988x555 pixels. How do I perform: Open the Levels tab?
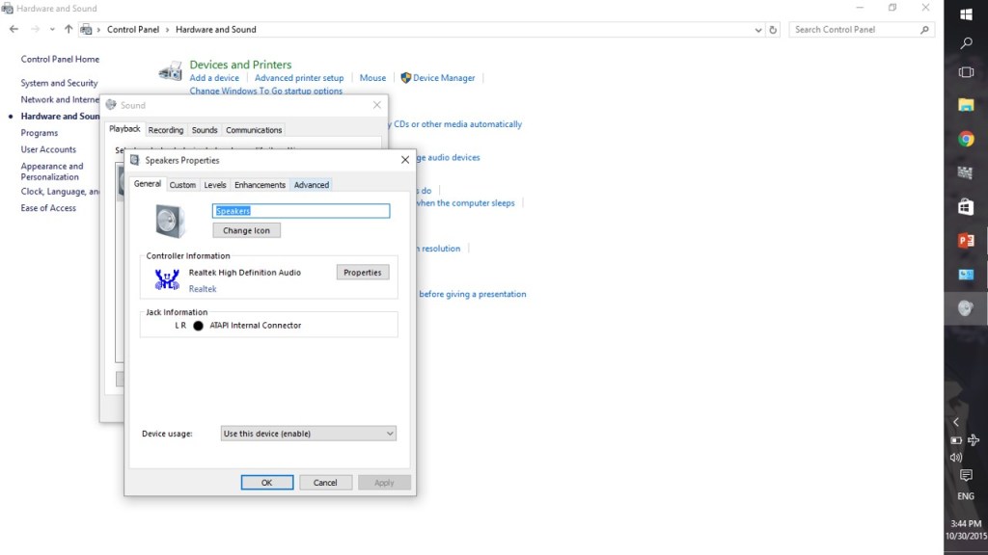(x=215, y=185)
